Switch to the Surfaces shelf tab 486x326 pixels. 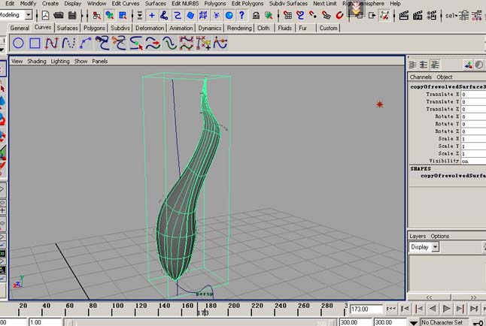tap(67, 29)
